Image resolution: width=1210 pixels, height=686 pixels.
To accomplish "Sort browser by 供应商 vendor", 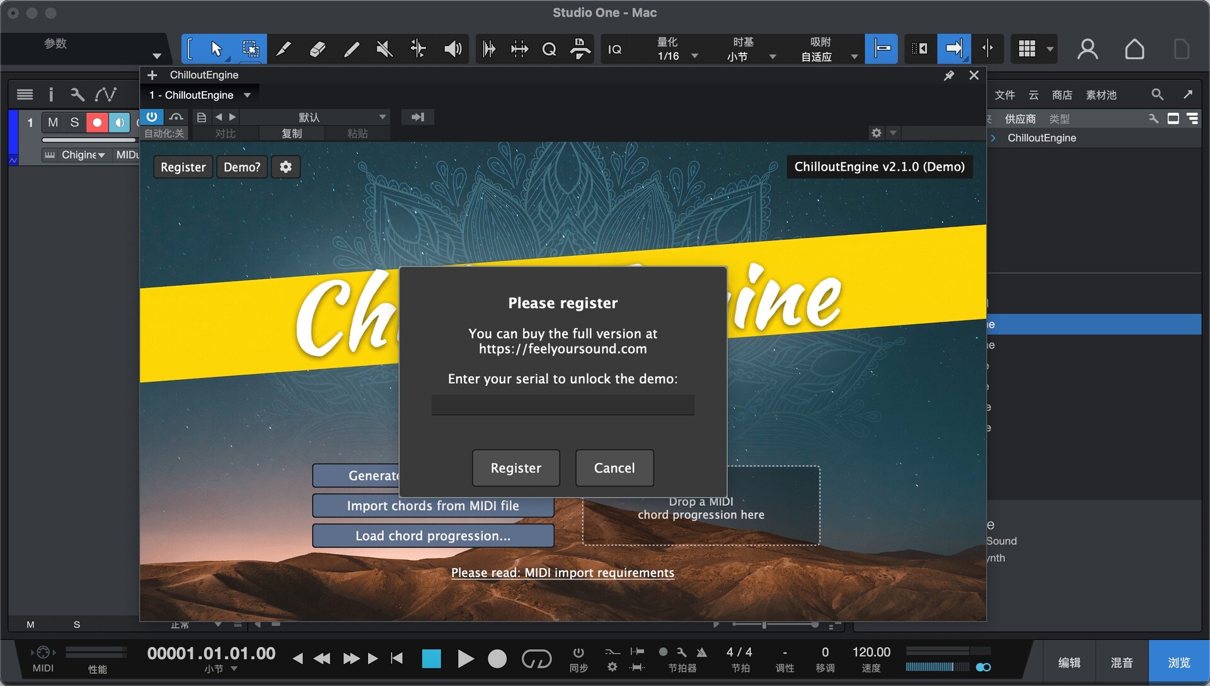I will click(1020, 119).
